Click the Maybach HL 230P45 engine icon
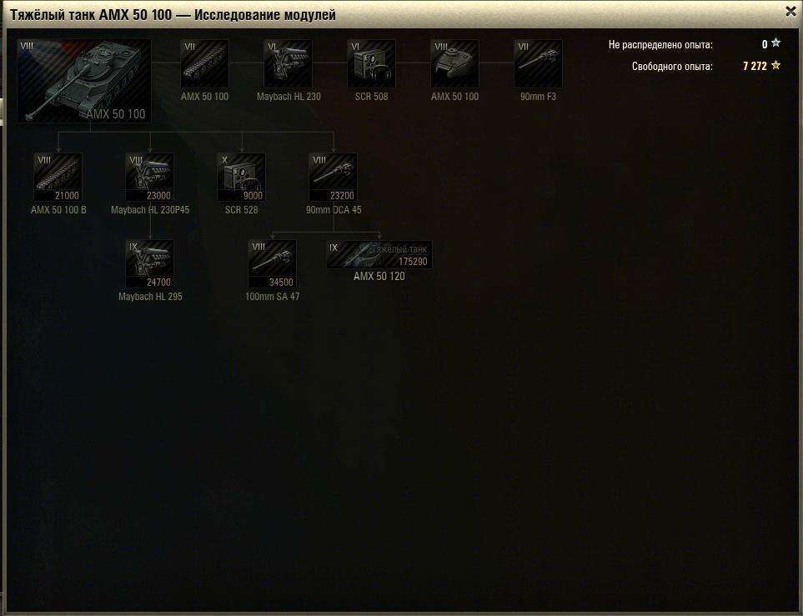803x616 pixels. [x=149, y=178]
